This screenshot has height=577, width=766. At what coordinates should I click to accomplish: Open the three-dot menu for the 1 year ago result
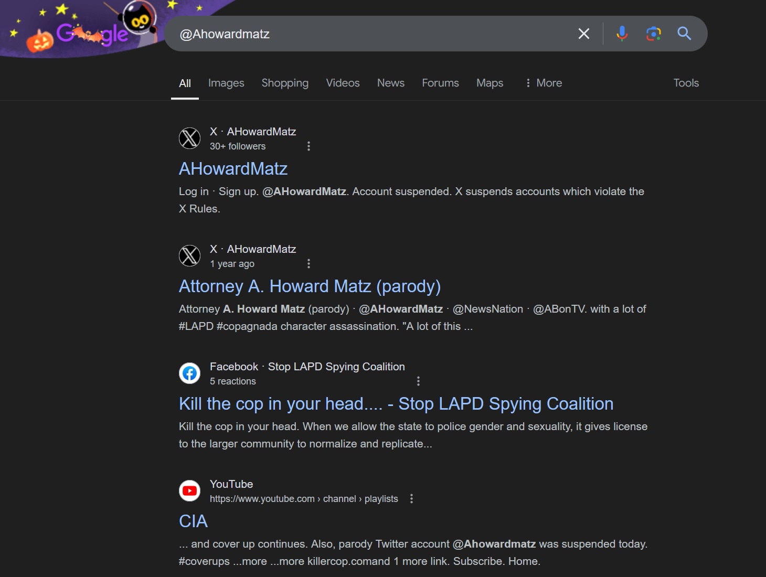pyautogui.click(x=308, y=264)
